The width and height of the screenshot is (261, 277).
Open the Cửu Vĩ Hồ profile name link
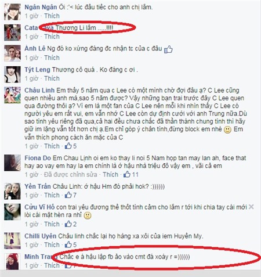(39, 207)
